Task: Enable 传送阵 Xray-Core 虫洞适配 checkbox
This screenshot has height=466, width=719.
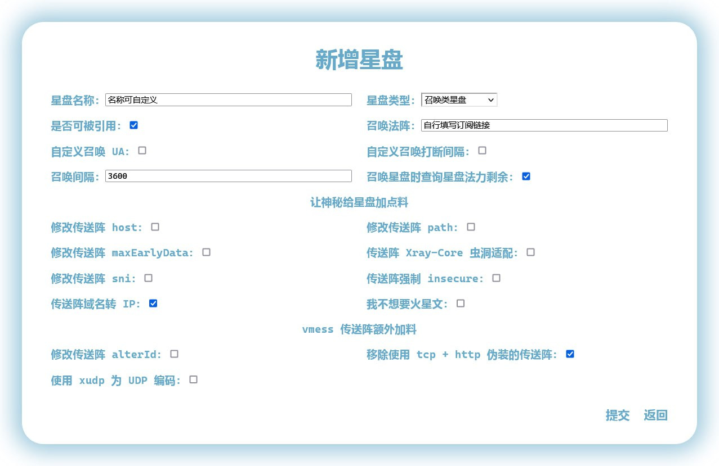Action: (x=530, y=252)
